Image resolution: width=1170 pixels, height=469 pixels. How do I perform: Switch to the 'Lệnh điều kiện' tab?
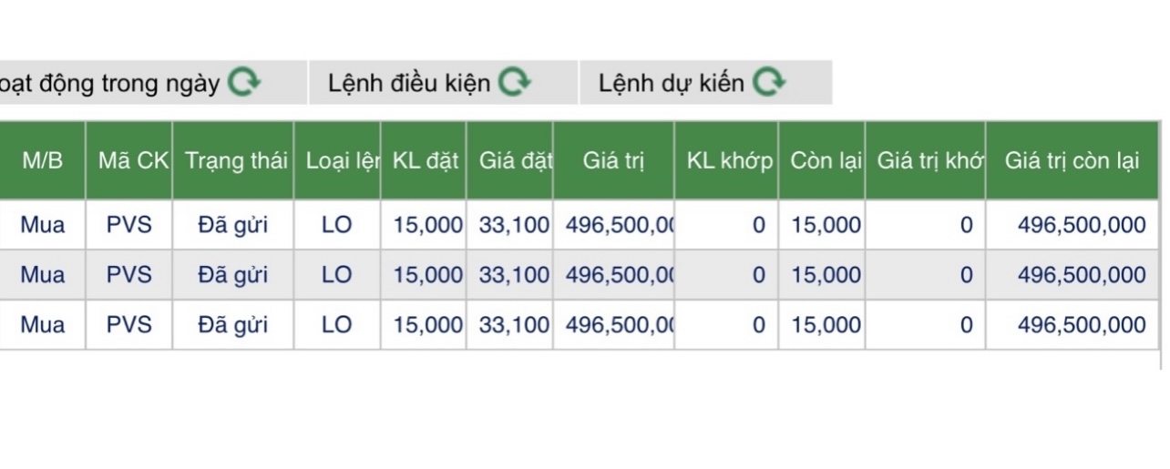pyautogui.click(x=410, y=83)
